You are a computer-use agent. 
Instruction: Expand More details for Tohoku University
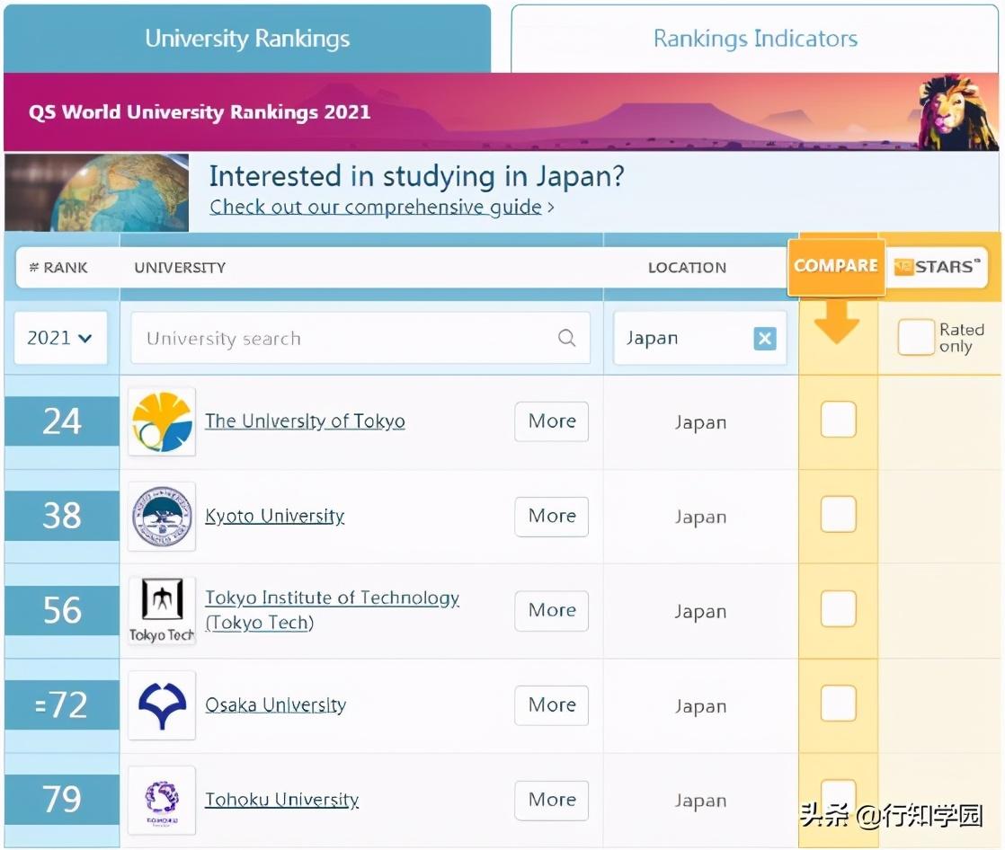[x=551, y=799]
